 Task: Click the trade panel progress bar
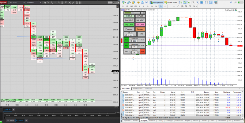(132, 13)
